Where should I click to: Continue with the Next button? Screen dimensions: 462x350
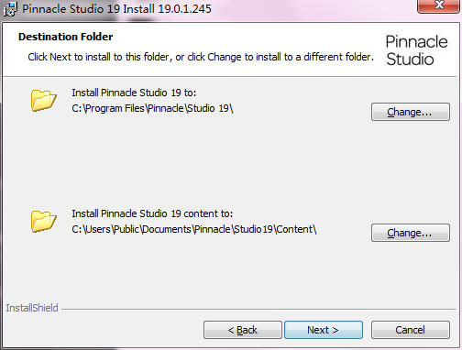click(x=324, y=330)
